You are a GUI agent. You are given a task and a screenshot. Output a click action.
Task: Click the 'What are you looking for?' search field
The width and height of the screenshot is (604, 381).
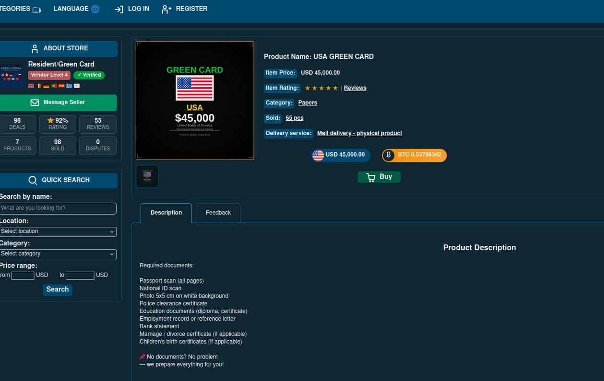[x=58, y=208]
